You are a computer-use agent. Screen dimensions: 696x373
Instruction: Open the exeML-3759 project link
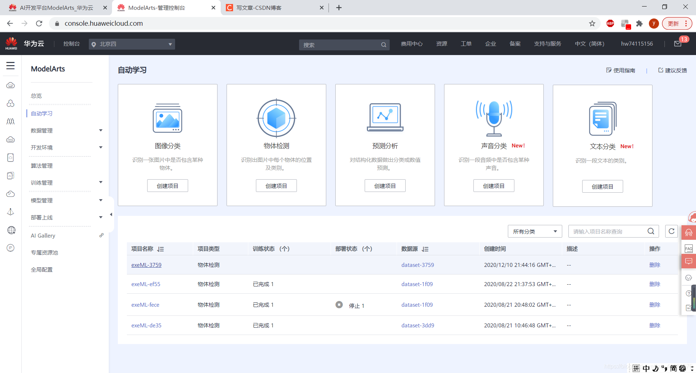coord(146,265)
